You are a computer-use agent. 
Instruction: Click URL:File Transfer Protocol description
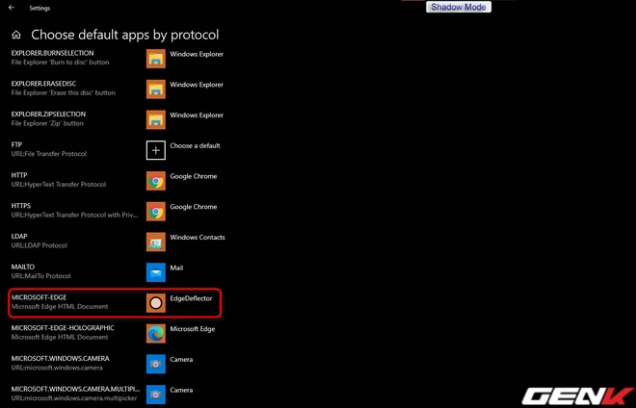(x=49, y=154)
